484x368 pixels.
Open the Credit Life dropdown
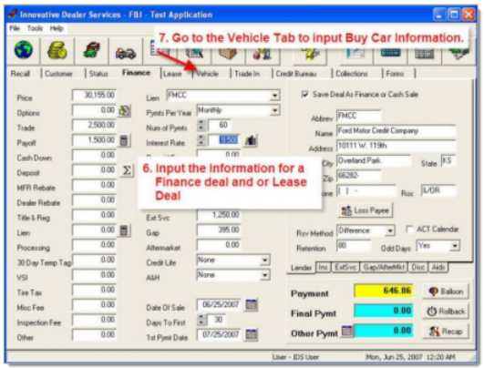264,260
